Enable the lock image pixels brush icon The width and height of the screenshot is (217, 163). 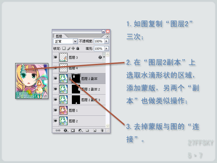[69, 48]
